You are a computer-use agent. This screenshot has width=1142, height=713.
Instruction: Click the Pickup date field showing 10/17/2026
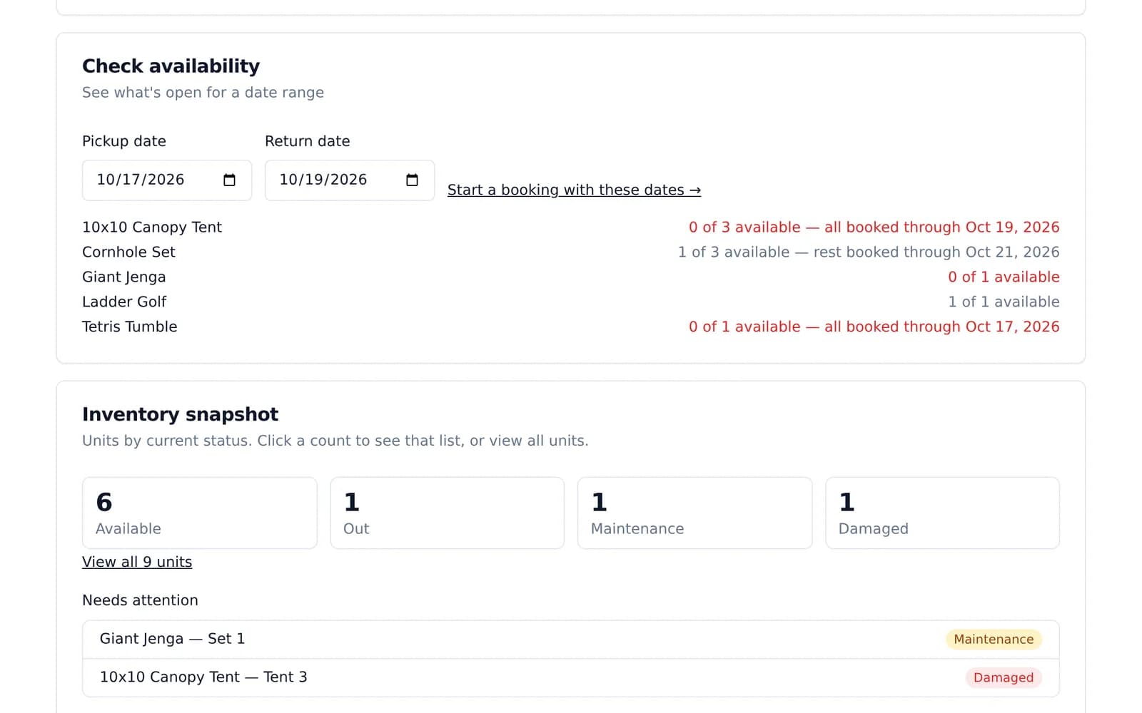[x=167, y=180]
